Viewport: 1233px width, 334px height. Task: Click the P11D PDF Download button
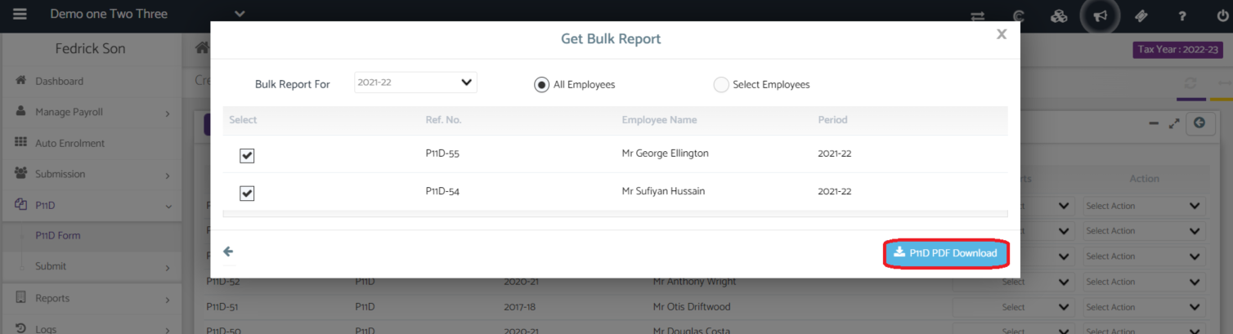click(x=946, y=253)
